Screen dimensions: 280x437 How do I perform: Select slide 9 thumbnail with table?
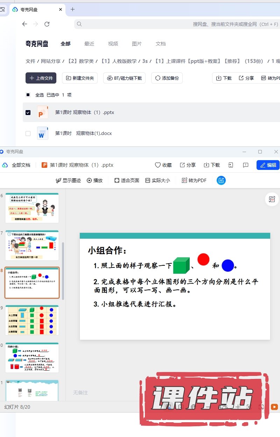click(x=32, y=320)
